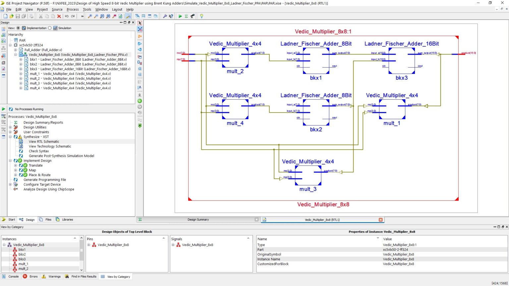Image resolution: width=509 pixels, height=286 pixels.
Task: Open the schematic viewer icon below the pointer tool
Action: click(140, 29)
